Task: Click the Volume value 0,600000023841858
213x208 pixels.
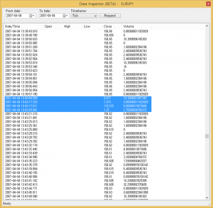Action: 136,192
